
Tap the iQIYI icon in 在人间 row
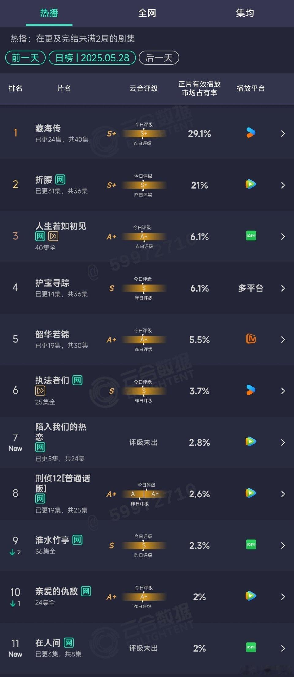point(251,648)
